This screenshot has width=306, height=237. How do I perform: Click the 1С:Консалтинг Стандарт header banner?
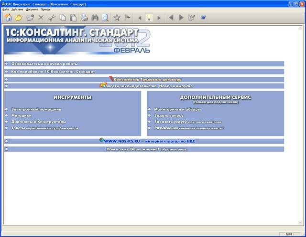77,41
